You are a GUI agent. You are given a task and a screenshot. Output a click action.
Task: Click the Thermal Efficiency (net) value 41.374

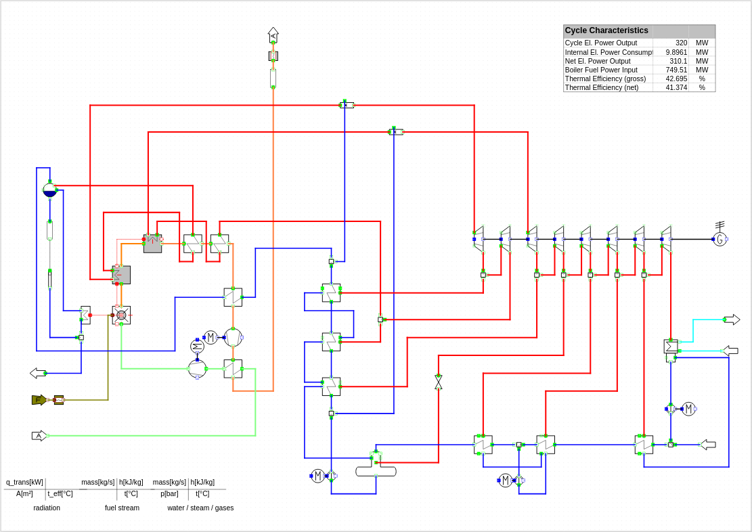point(676,87)
